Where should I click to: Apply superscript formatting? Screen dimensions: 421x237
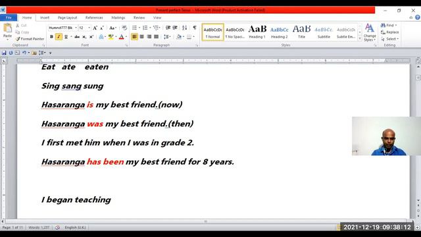click(91, 37)
